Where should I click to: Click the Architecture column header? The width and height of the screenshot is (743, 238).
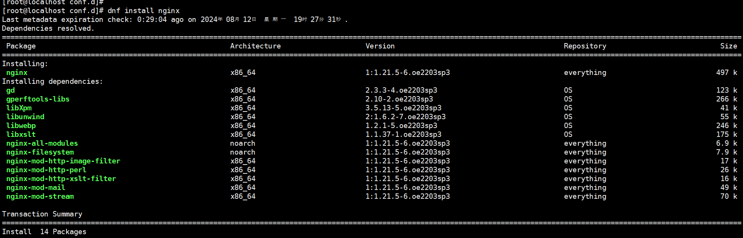click(x=255, y=46)
